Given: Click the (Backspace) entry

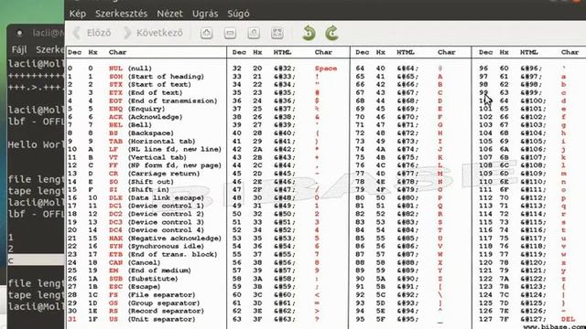Looking at the screenshot, I should pyautogui.click(x=150, y=133).
